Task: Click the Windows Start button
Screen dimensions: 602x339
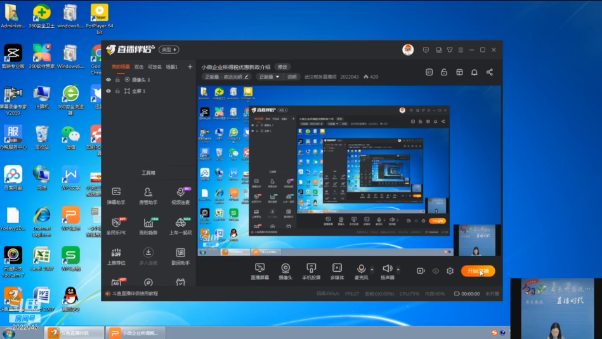Action: 8,333
